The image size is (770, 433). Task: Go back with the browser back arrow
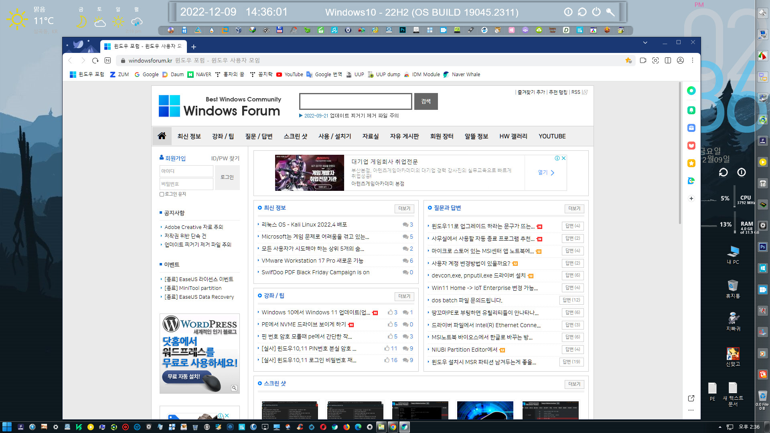point(70,61)
